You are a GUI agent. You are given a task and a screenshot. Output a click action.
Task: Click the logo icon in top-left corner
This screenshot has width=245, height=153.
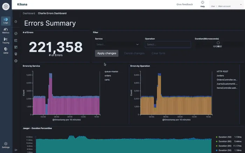(x=6, y=6)
